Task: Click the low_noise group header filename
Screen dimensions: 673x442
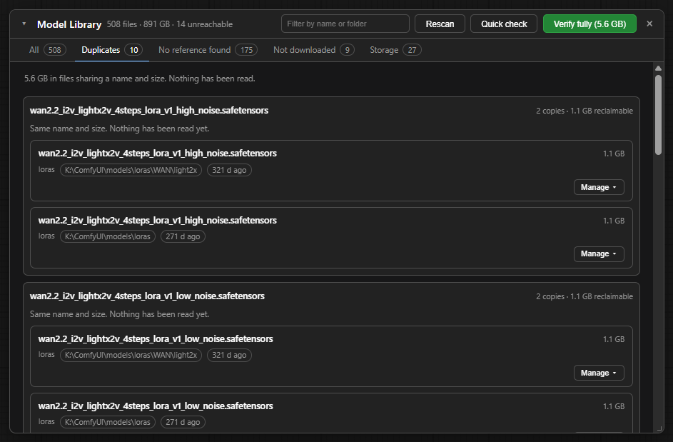Action: [x=147, y=296]
